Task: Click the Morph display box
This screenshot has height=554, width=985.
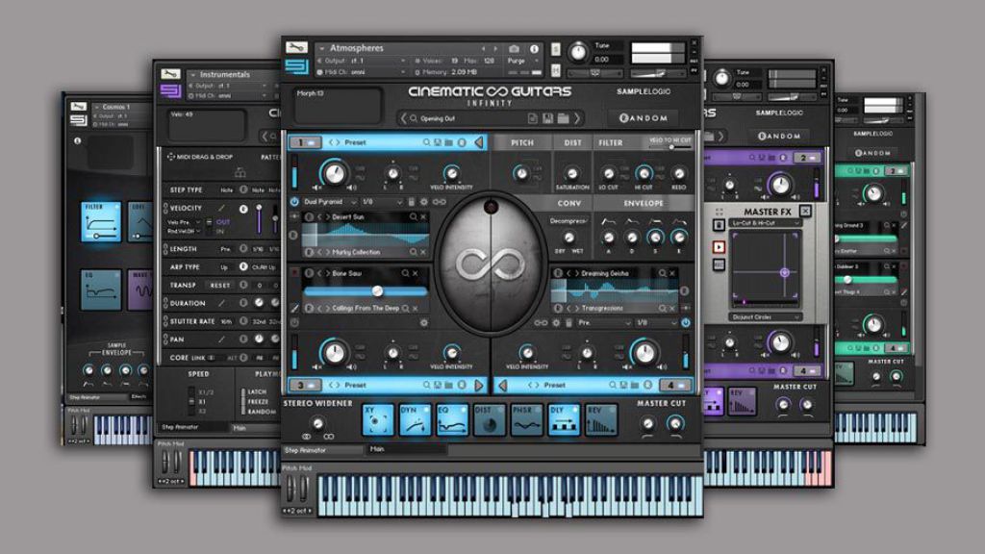Action: pos(338,104)
